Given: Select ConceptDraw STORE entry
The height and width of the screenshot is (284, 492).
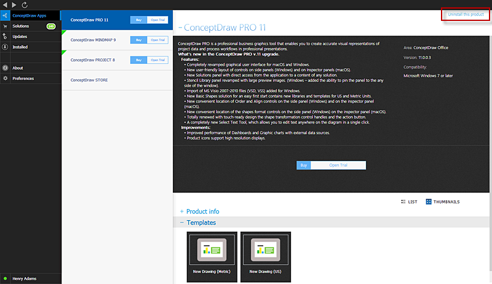Looking at the screenshot, I should (x=89, y=80).
